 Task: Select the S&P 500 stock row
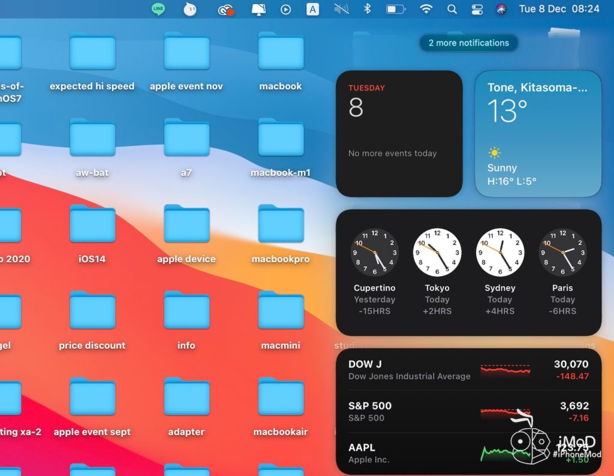[468, 411]
